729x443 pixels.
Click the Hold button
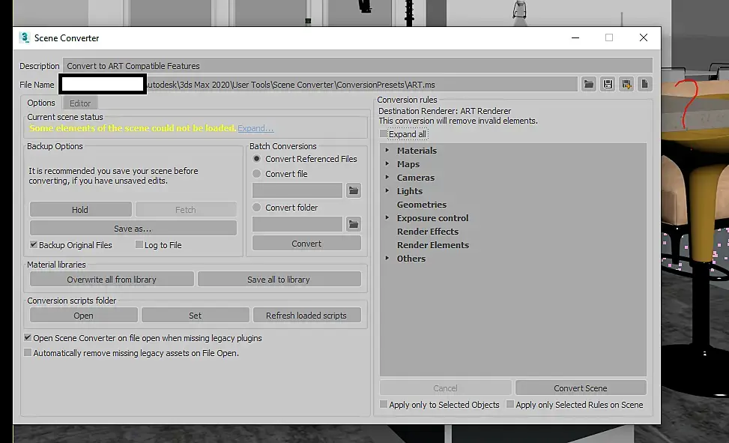[80, 210]
